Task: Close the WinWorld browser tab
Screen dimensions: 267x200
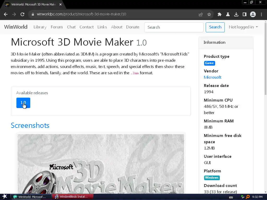Action: 60,4
